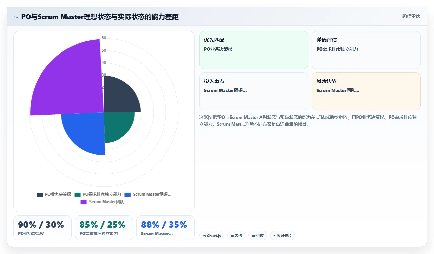
Task: Open the 风险边界 card
Action: point(366,91)
